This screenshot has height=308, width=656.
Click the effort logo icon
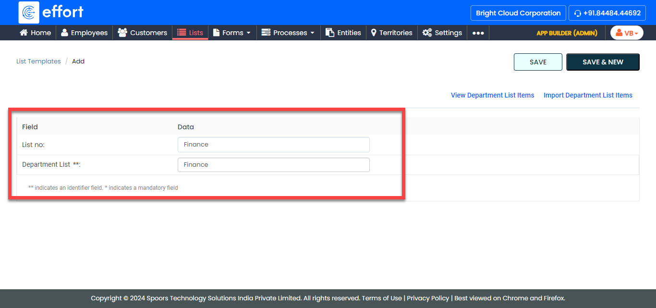click(29, 12)
